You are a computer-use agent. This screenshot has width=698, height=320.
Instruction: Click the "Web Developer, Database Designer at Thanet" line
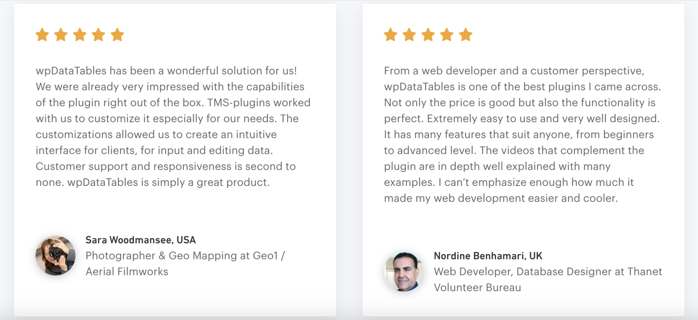click(548, 272)
